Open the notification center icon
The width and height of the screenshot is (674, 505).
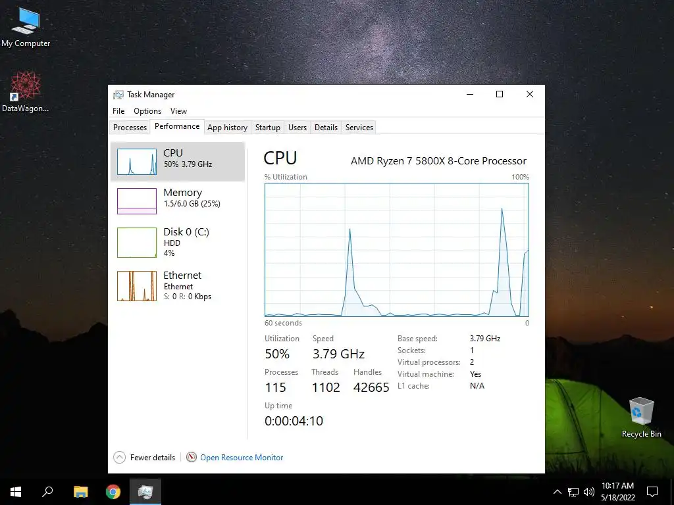pyautogui.click(x=652, y=492)
